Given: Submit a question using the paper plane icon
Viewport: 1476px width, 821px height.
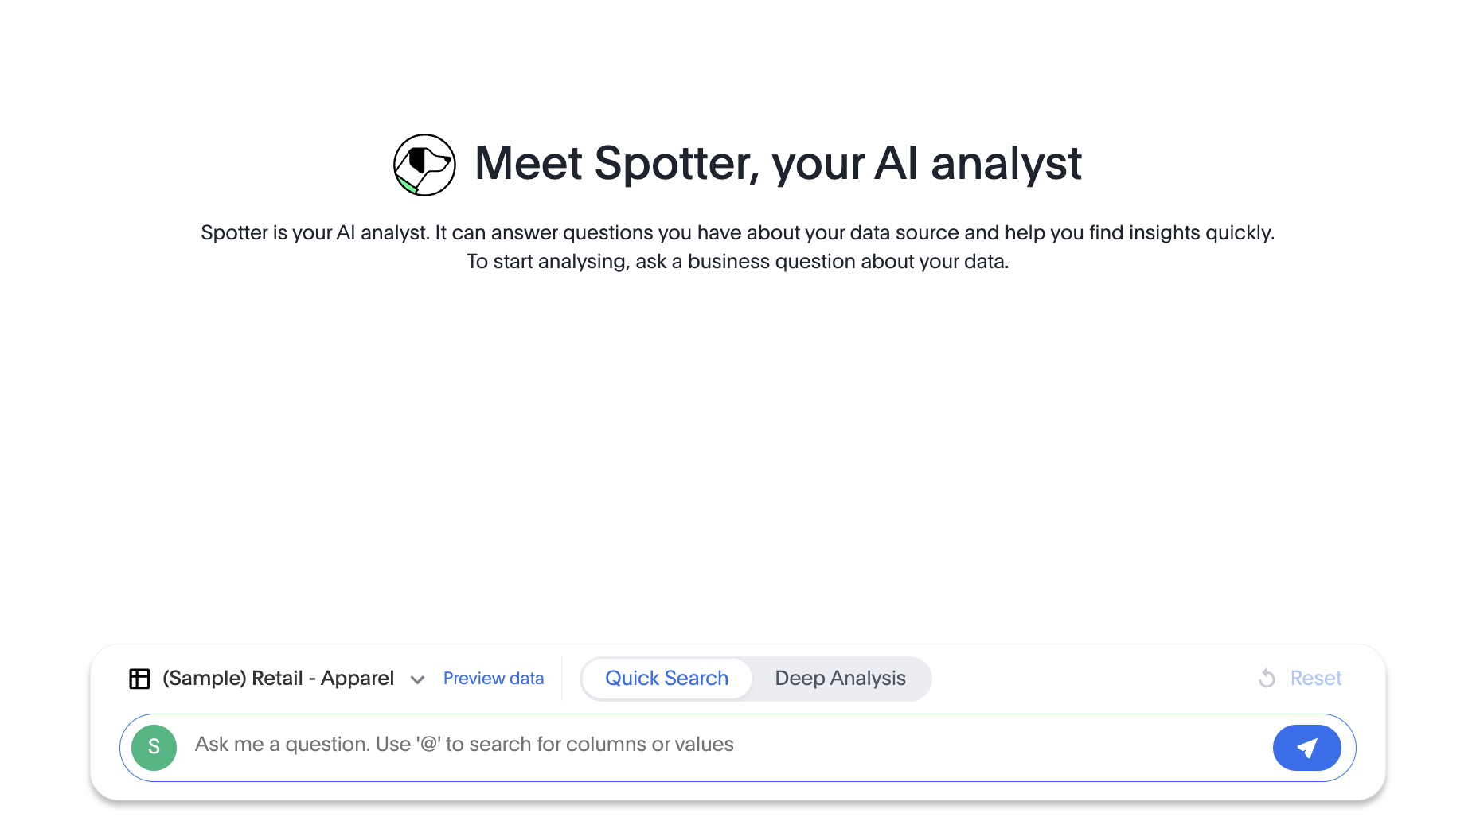Looking at the screenshot, I should point(1306,747).
